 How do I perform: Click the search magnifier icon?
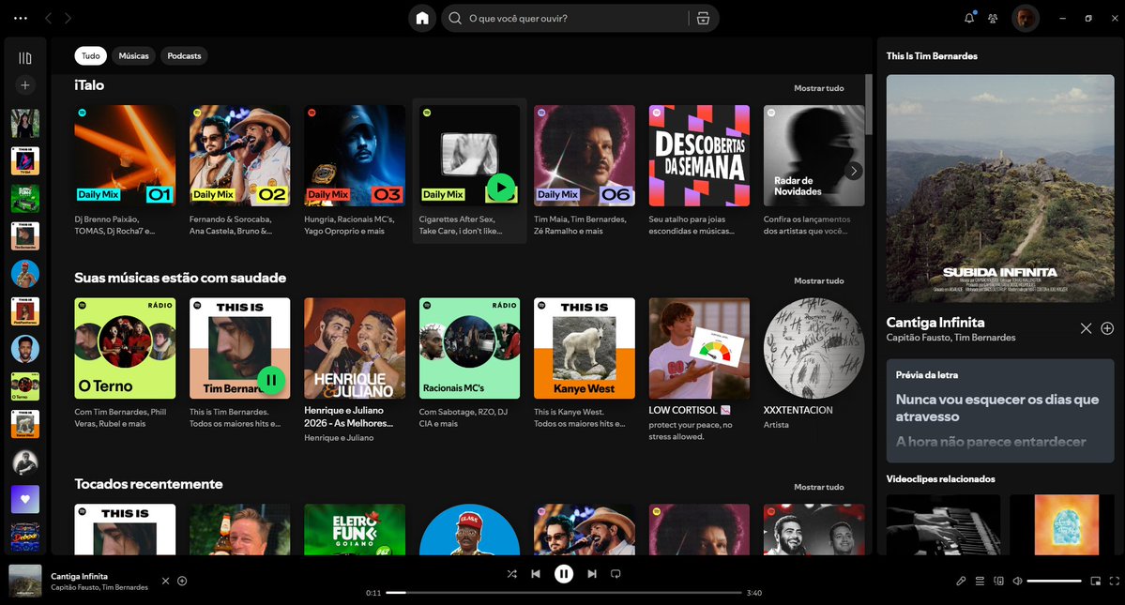tap(455, 19)
